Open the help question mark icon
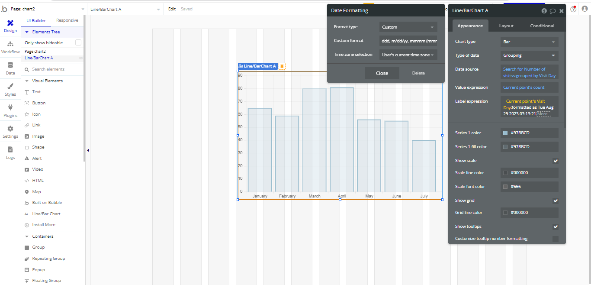This screenshot has height=285, width=591. (x=573, y=9)
